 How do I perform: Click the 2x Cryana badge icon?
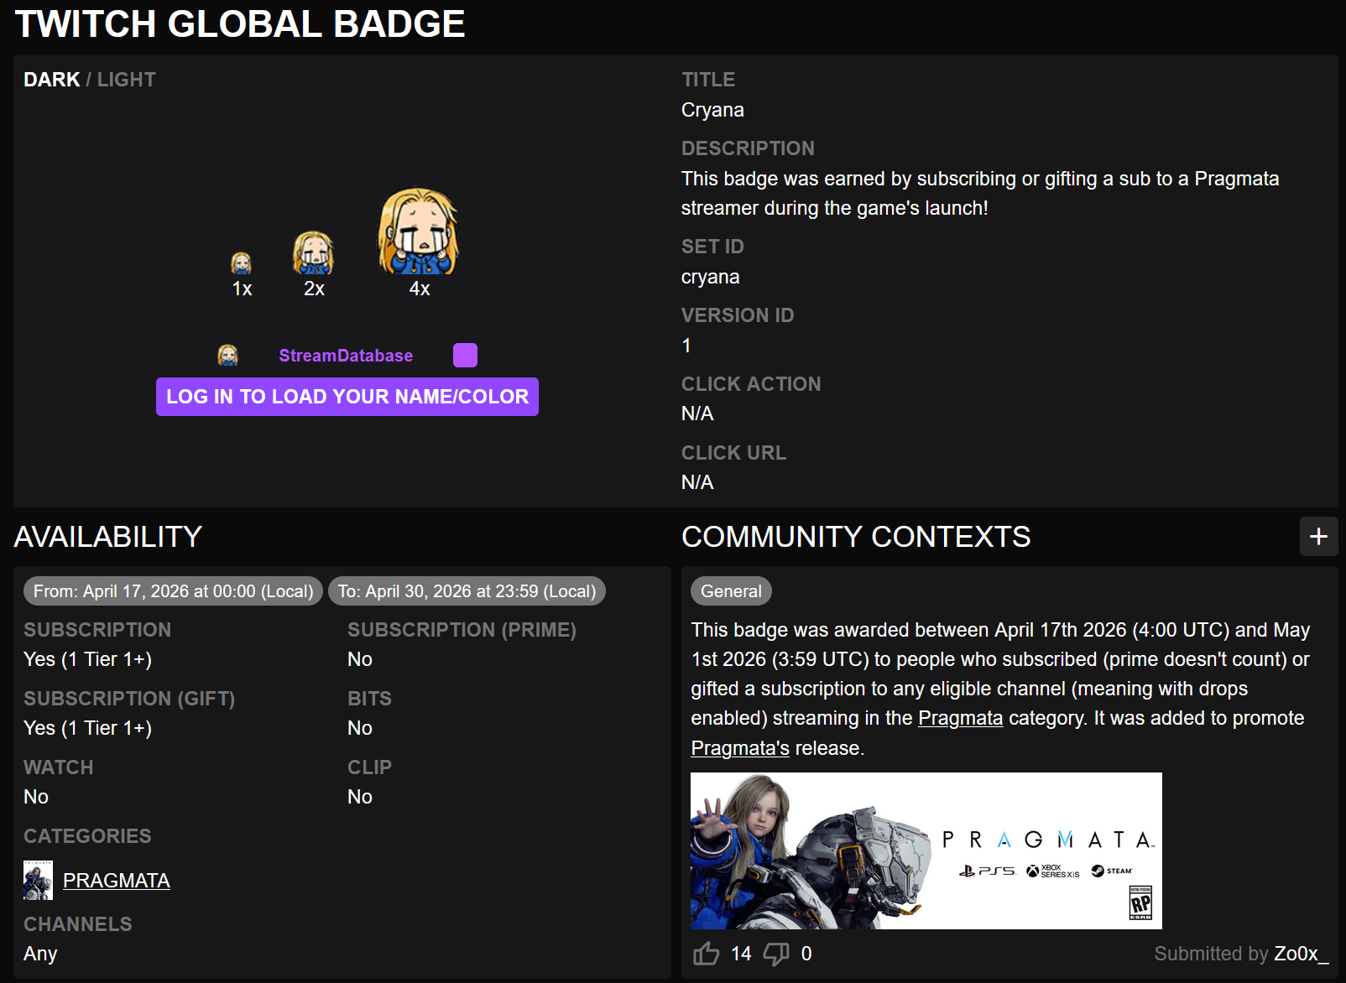pos(314,252)
